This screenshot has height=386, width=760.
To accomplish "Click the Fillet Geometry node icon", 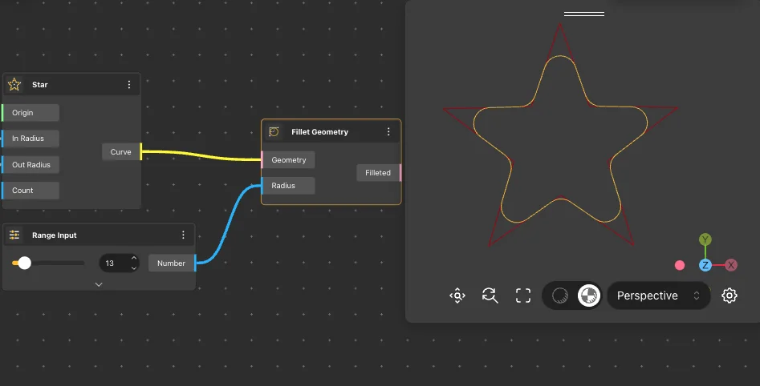I will (x=274, y=131).
